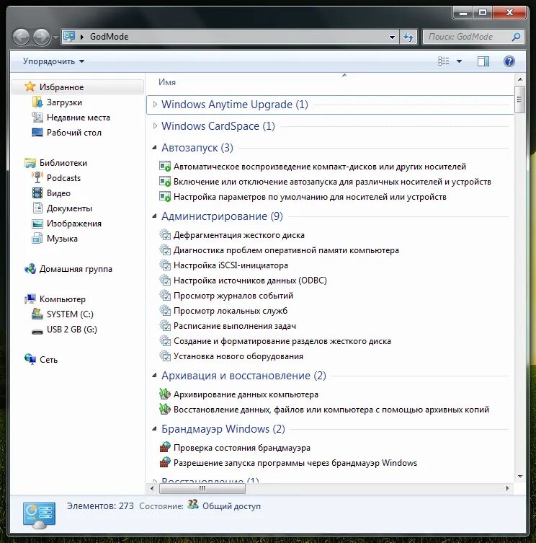The width and height of the screenshot is (536, 543).
Task: Select Включение или отключение автозапуска entry
Action: coord(332,182)
